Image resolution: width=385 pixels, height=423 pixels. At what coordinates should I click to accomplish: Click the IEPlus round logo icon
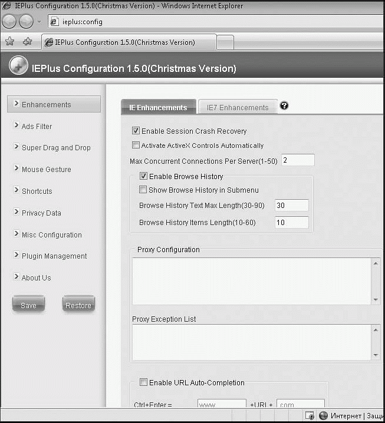tap(18, 65)
